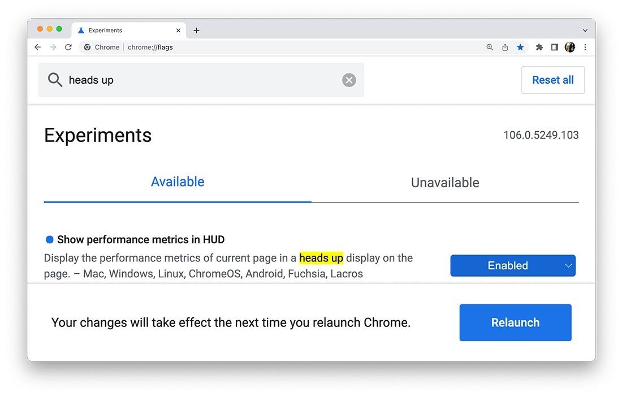Open the Enabled dropdown for HUD flag
This screenshot has width=622, height=396.
tap(513, 265)
